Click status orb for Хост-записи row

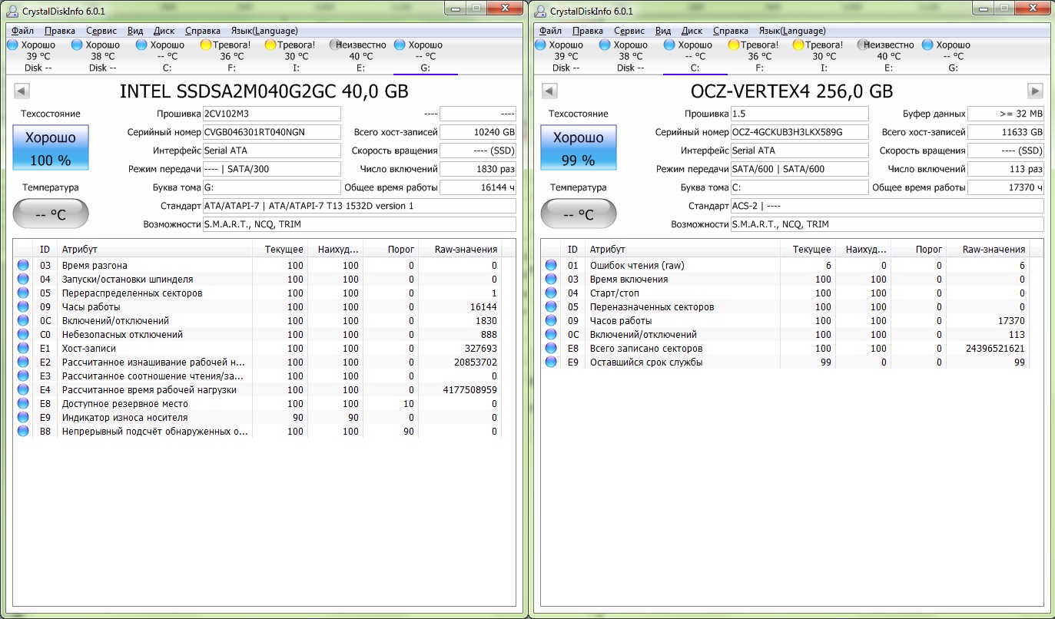coord(23,349)
